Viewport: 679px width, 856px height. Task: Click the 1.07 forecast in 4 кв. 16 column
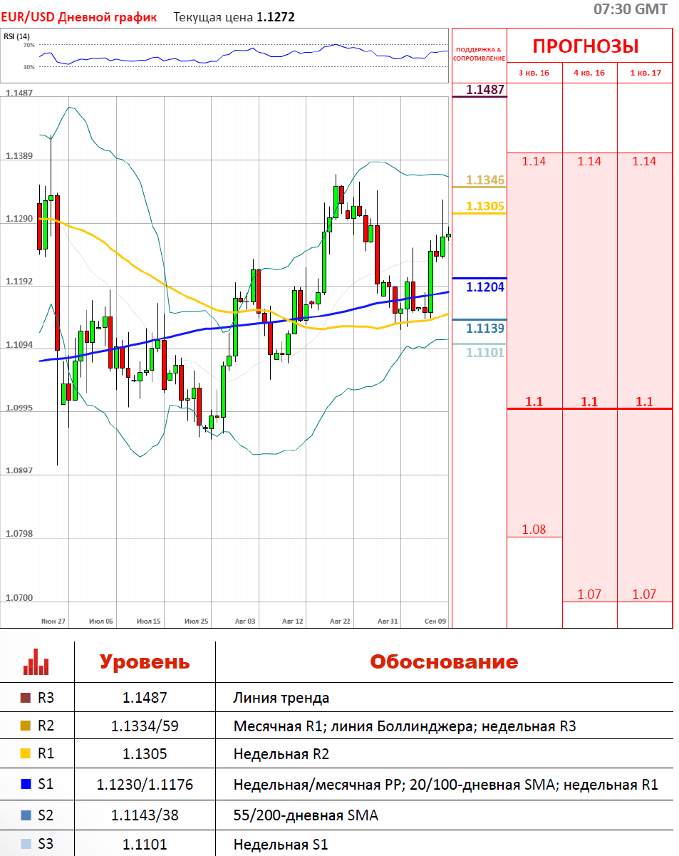(x=589, y=594)
